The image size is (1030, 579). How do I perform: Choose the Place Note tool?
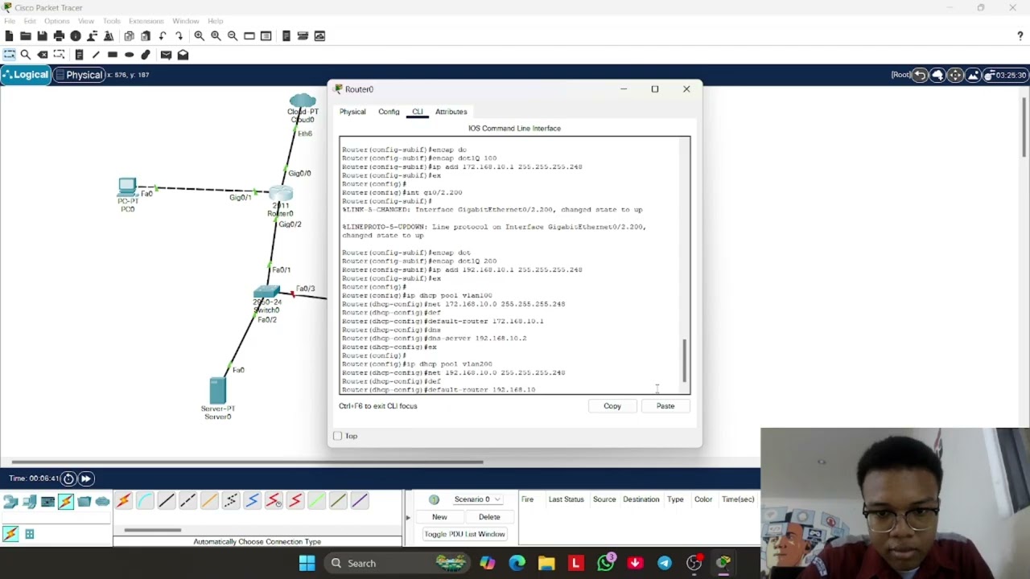click(x=79, y=55)
